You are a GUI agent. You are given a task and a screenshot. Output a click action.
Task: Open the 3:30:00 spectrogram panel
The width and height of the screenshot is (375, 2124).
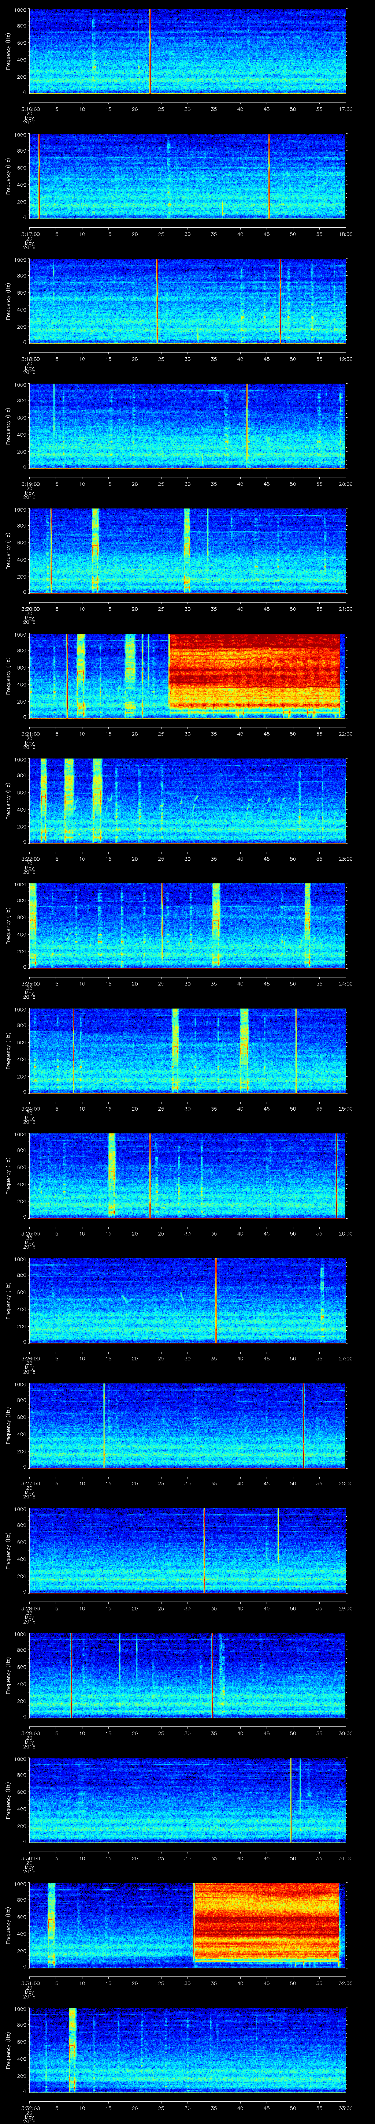tap(187, 1800)
